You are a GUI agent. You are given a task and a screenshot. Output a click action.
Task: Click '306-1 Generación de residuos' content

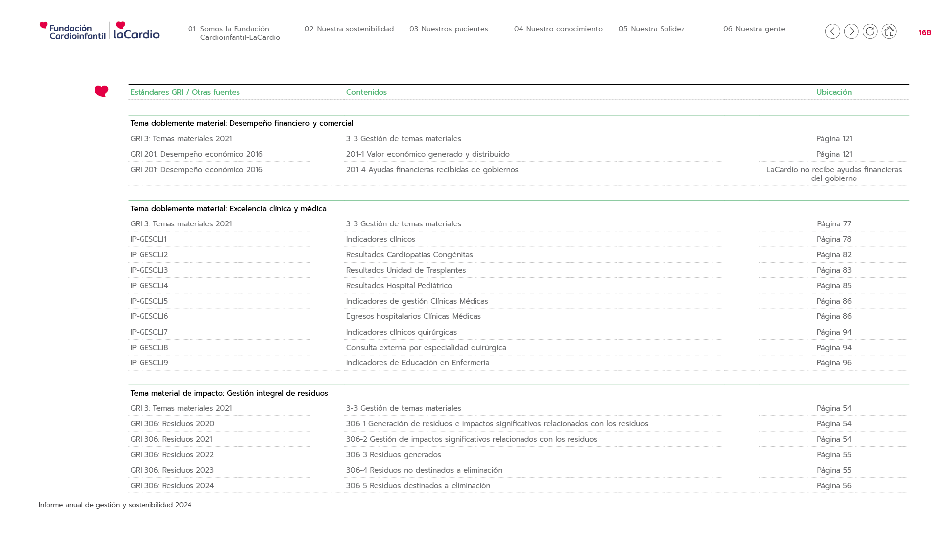497,424
